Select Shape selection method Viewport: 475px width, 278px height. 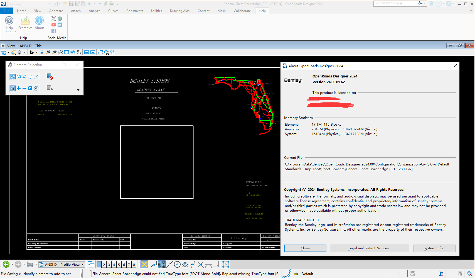[x=24, y=77]
